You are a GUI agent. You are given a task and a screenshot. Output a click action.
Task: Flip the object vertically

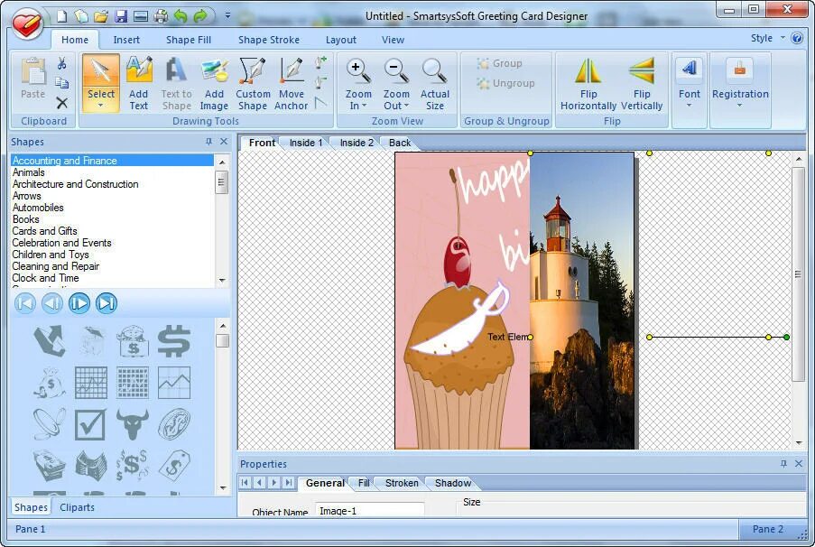click(x=642, y=84)
